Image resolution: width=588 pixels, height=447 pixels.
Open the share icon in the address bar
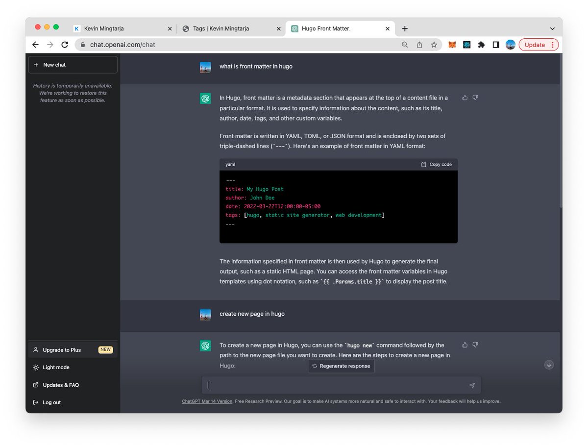(419, 45)
